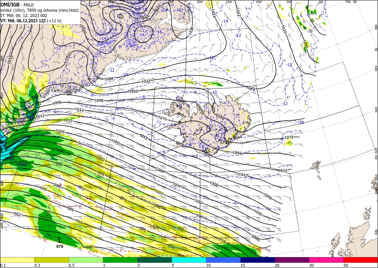Click the navy 15 mm legend swatch
This screenshot has height=268, width=378.
pos(258,260)
